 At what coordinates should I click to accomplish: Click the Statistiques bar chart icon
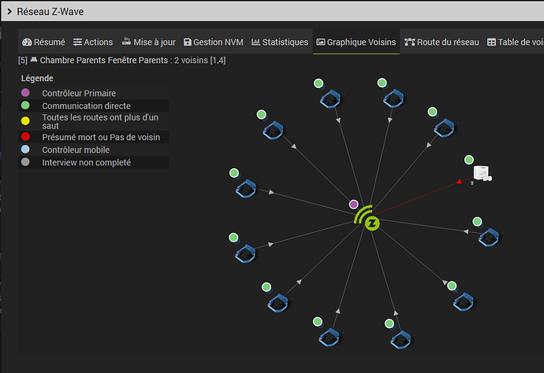click(255, 42)
